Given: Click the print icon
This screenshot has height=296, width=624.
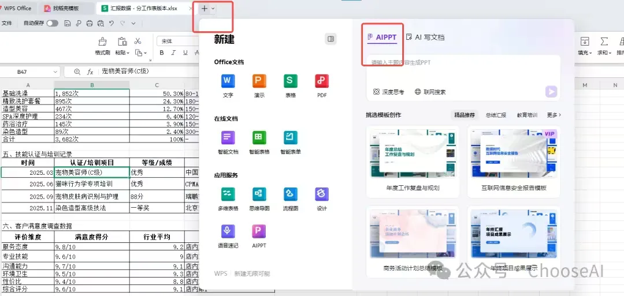Looking at the screenshot, I should 90,24.
